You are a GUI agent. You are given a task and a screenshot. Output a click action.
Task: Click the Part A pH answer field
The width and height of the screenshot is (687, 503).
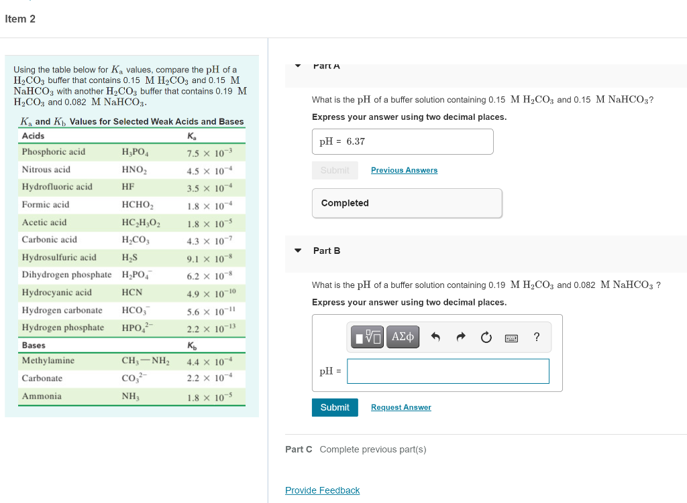[x=403, y=142]
